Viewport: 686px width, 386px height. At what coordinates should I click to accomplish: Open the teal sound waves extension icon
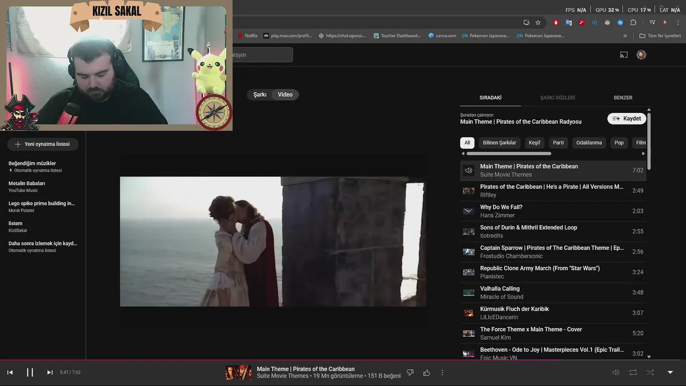coord(594,23)
